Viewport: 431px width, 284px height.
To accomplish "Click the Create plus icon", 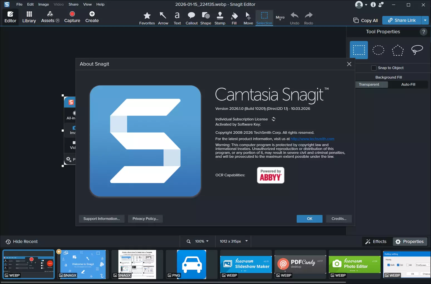I will click(92, 14).
